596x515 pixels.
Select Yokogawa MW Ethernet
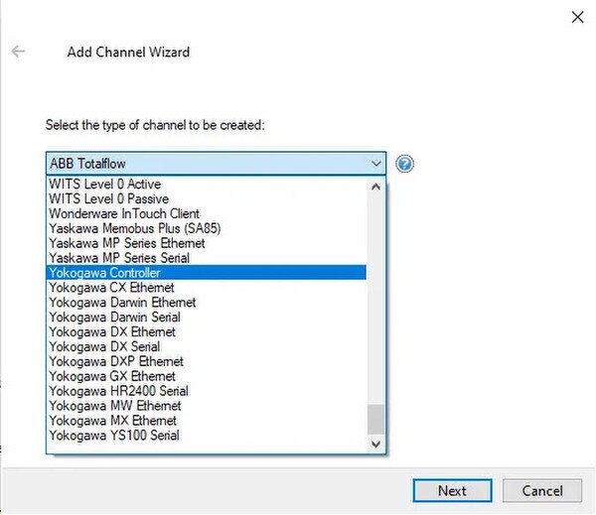click(x=207, y=406)
